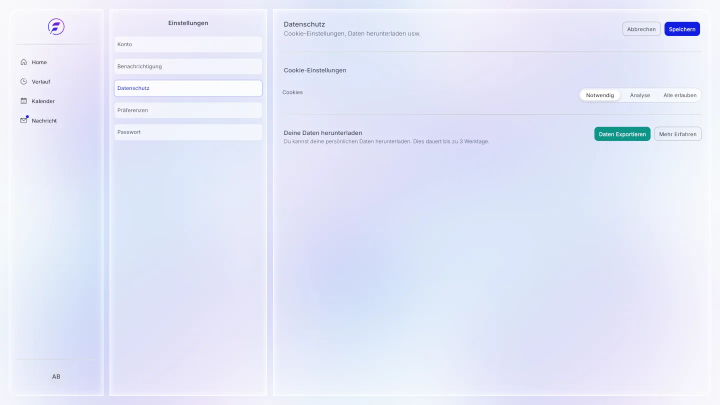The image size is (720, 405).
Task: Go to Benachrichtigung settings
Action: click(188, 66)
